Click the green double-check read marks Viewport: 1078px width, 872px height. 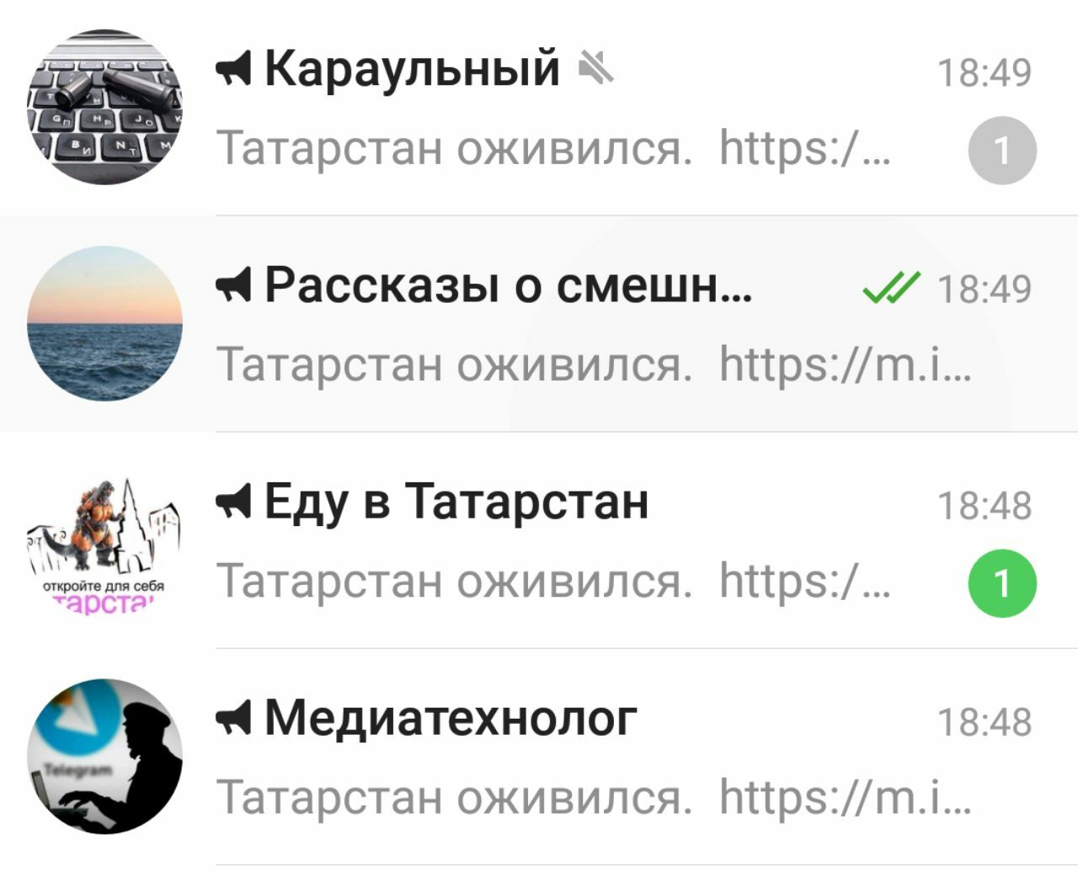coord(891,287)
